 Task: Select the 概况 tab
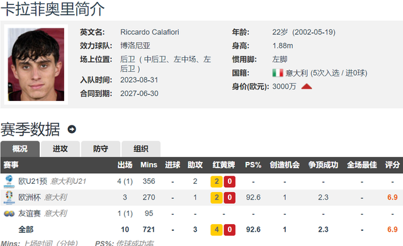click(20, 149)
